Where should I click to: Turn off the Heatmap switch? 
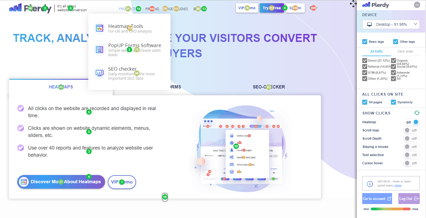[411, 122]
